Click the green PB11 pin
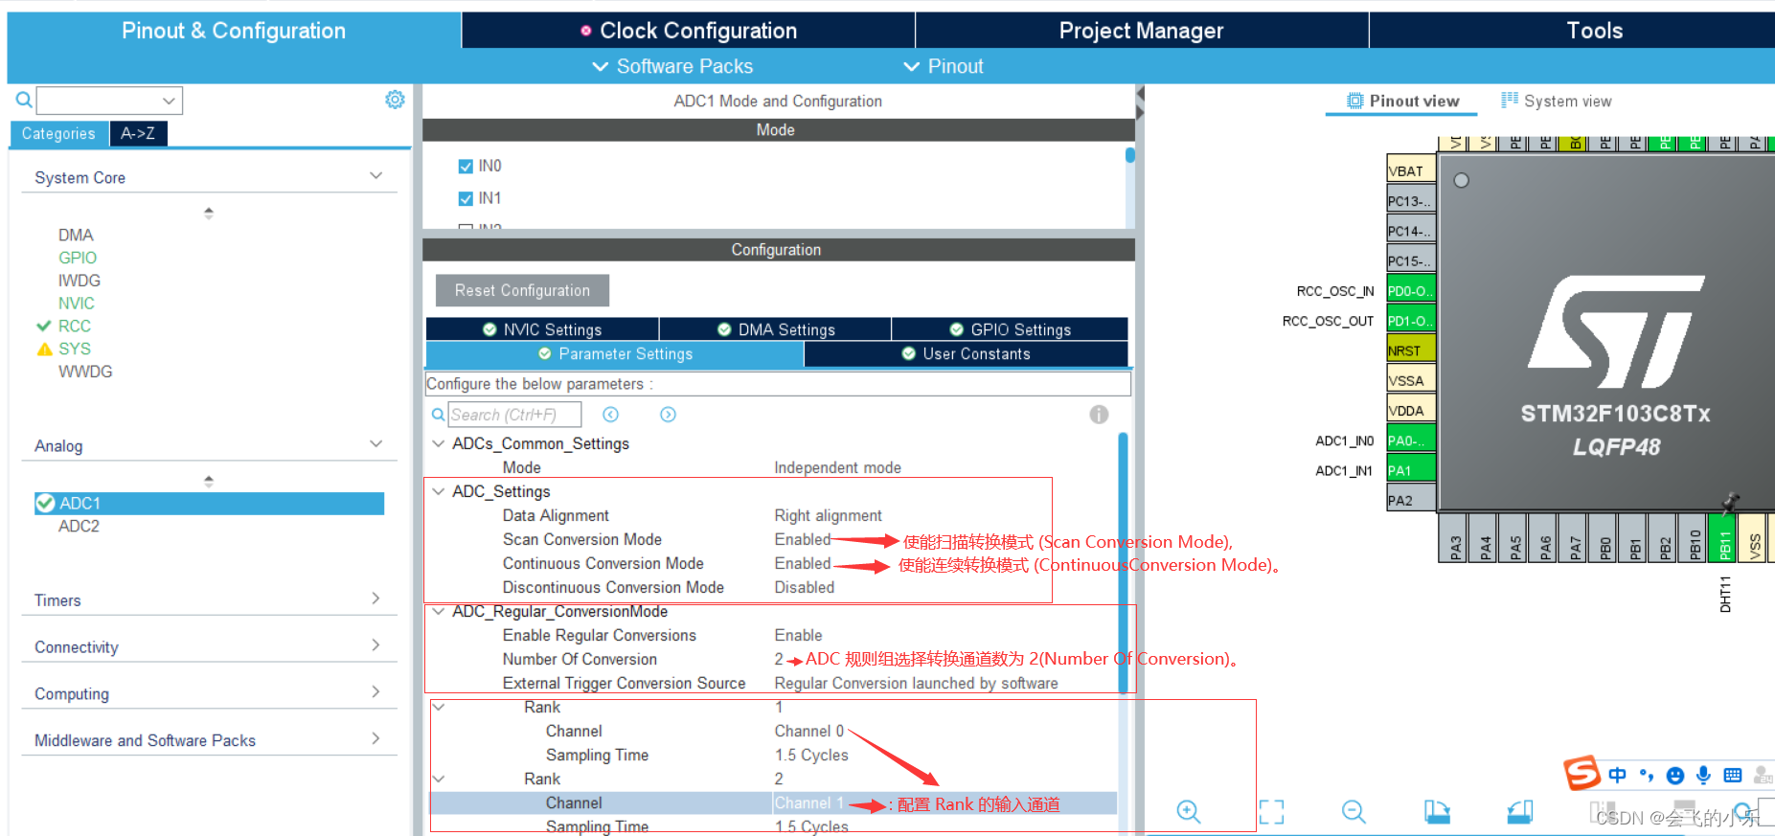This screenshot has width=1775, height=836. pyautogui.click(x=1724, y=537)
